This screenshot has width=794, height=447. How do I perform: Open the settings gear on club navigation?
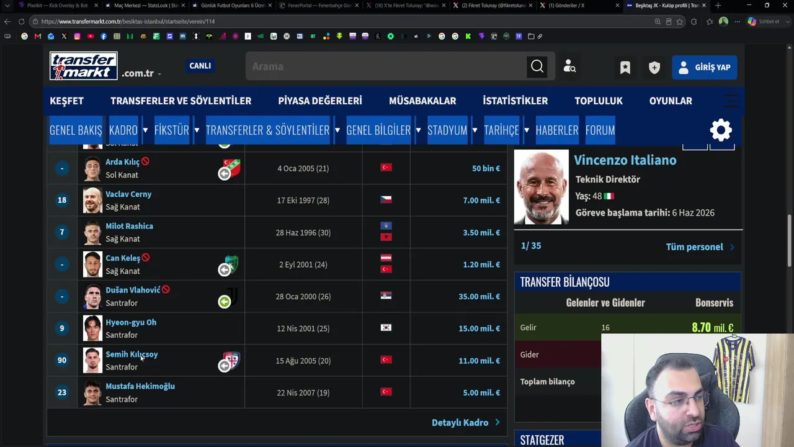721,130
